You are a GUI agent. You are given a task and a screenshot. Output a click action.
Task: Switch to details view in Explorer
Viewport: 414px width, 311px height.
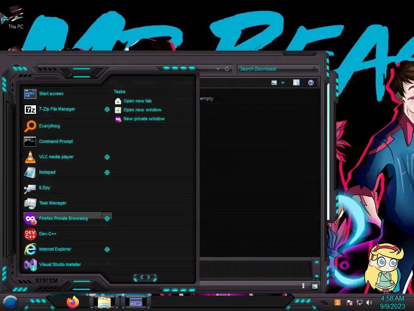tap(303, 286)
